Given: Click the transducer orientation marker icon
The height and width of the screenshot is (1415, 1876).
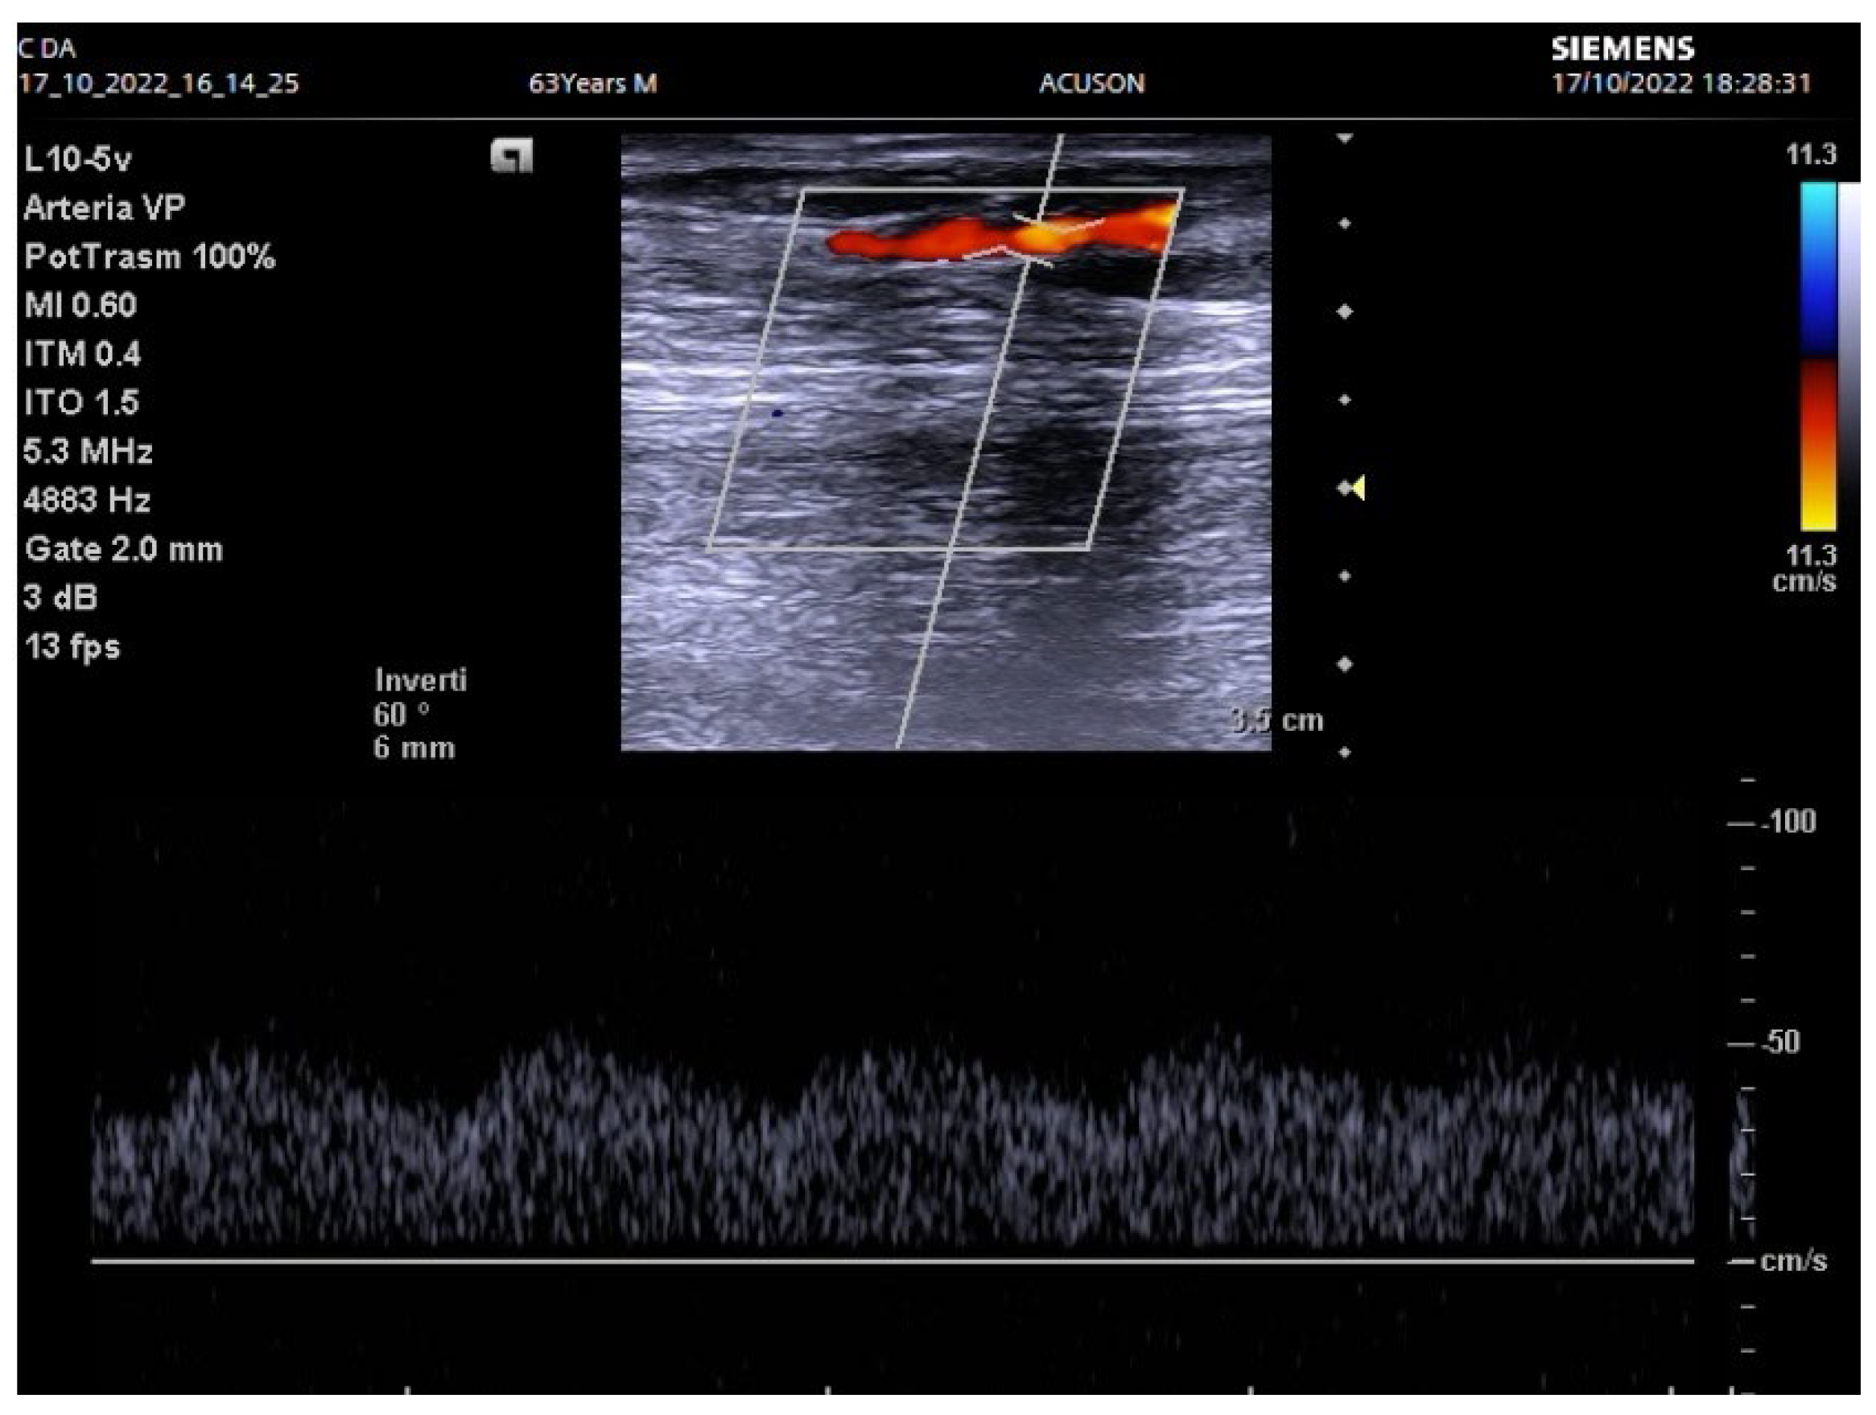Looking at the screenshot, I should [x=511, y=156].
